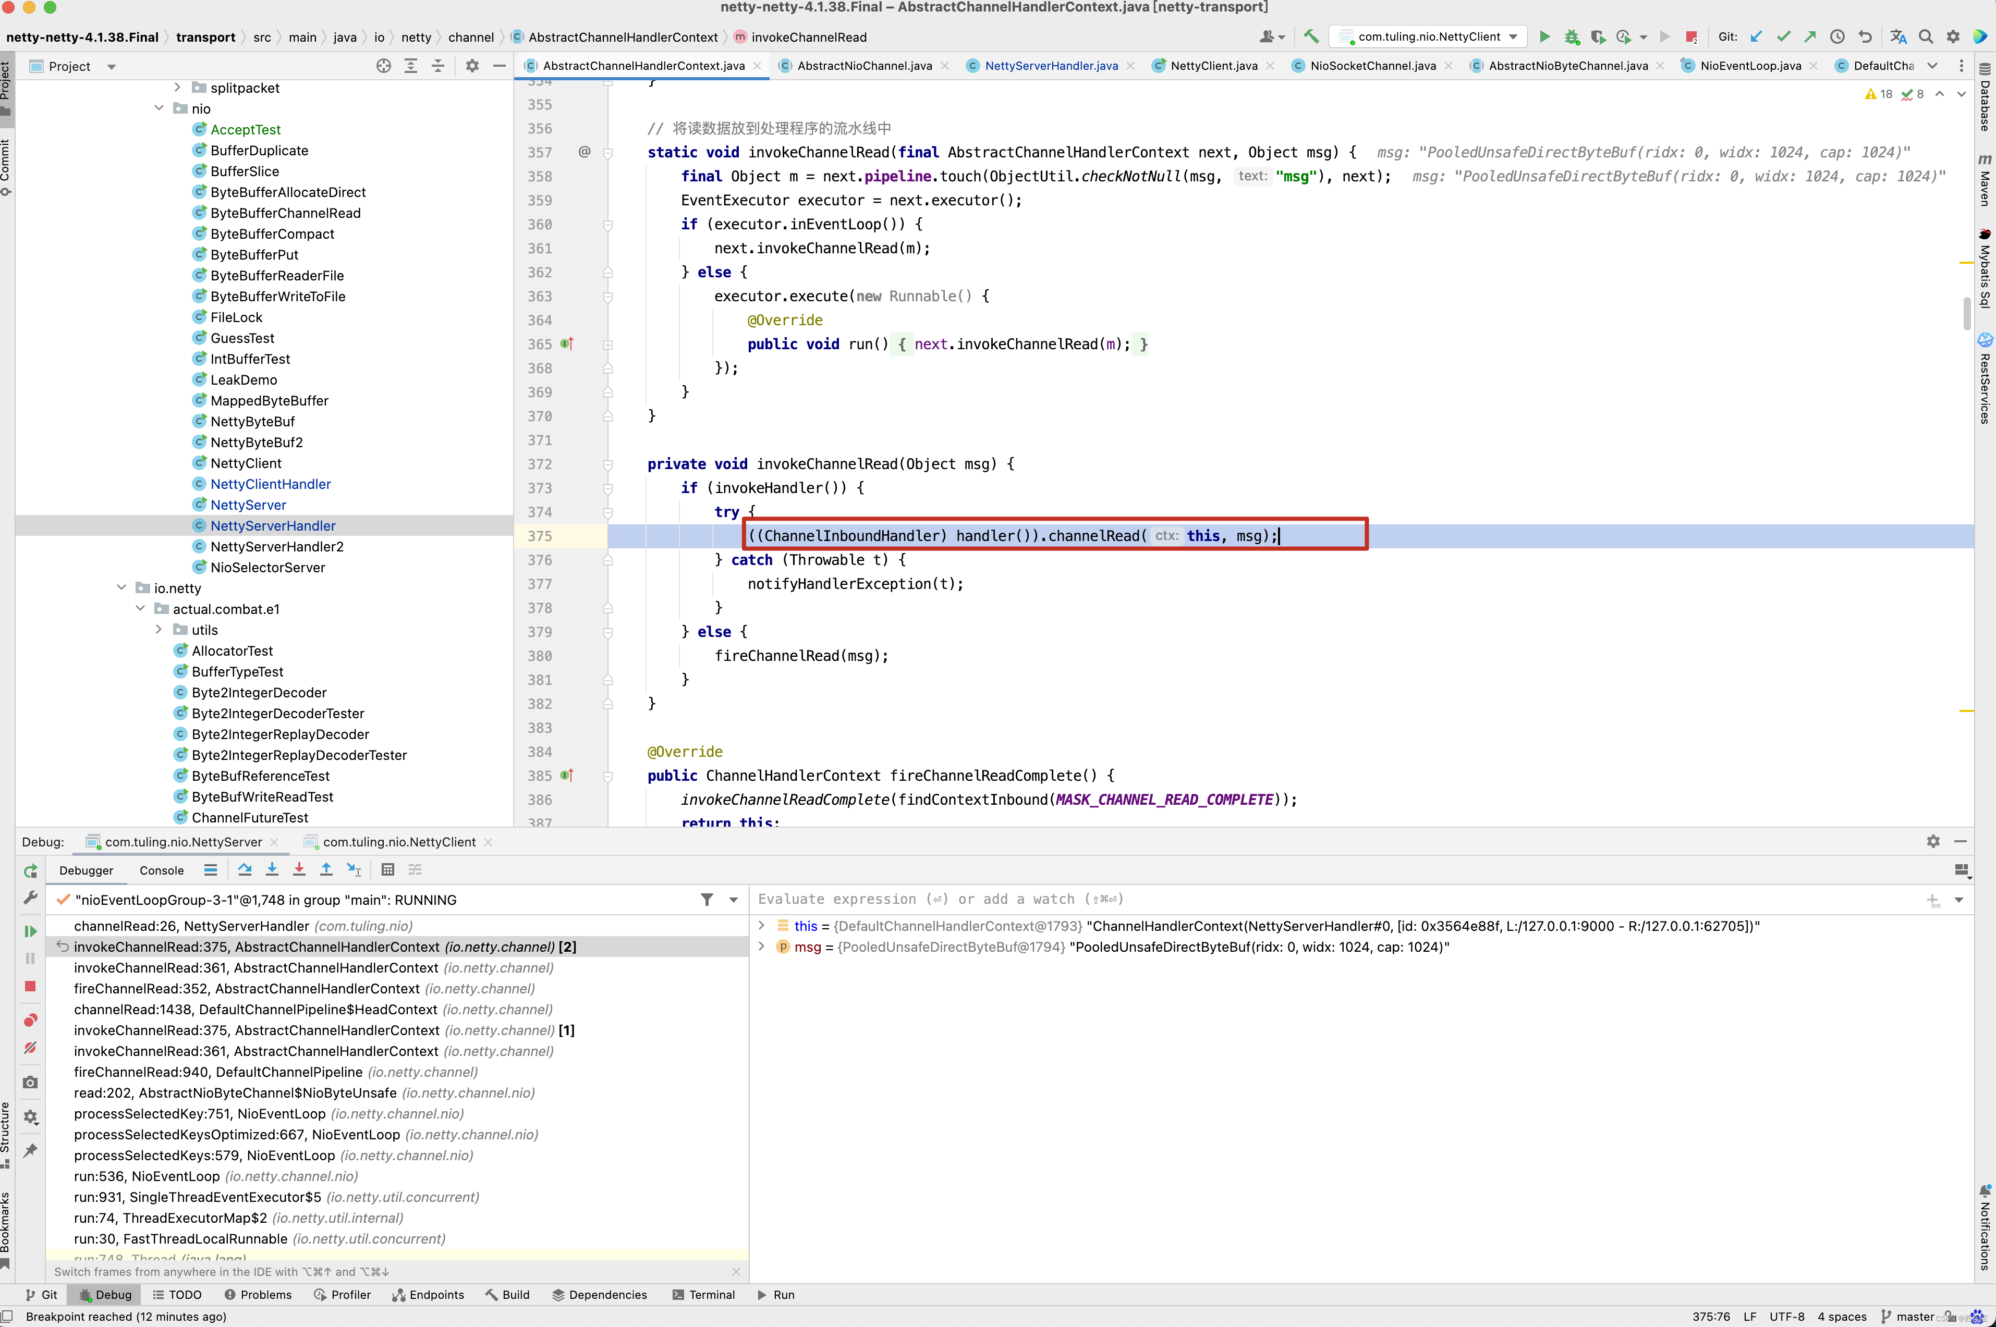The width and height of the screenshot is (1996, 1327).
Task: Open Evaluate Expression calculator icon
Action: 388,869
